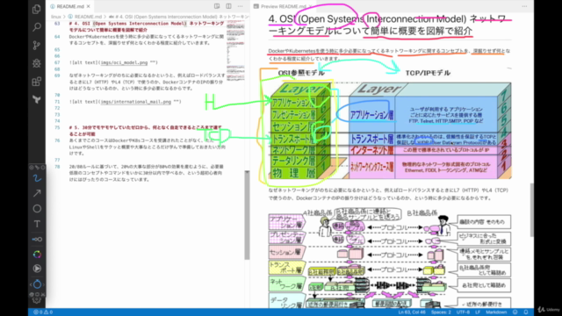This screenshot has width=562, height=316.
Task: Click the '# 4. OSI' heading breadcrumb segment
Action: click(179, 17)
